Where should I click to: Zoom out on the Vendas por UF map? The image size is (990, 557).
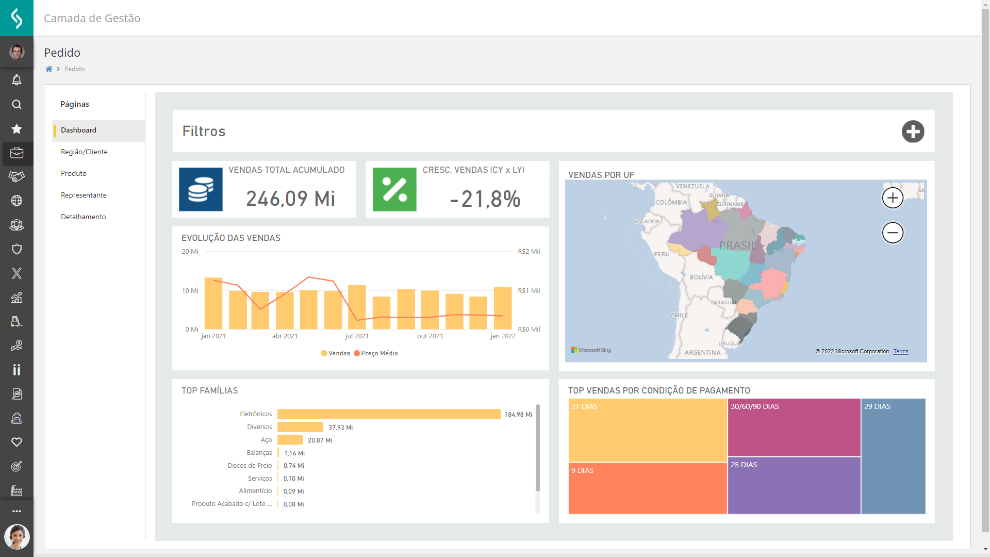893,233
